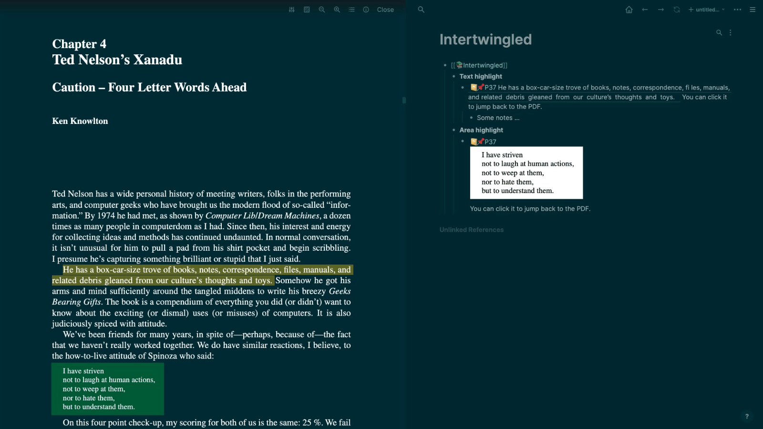
Task: Go to the Home page
Action: tap(629, 10)
